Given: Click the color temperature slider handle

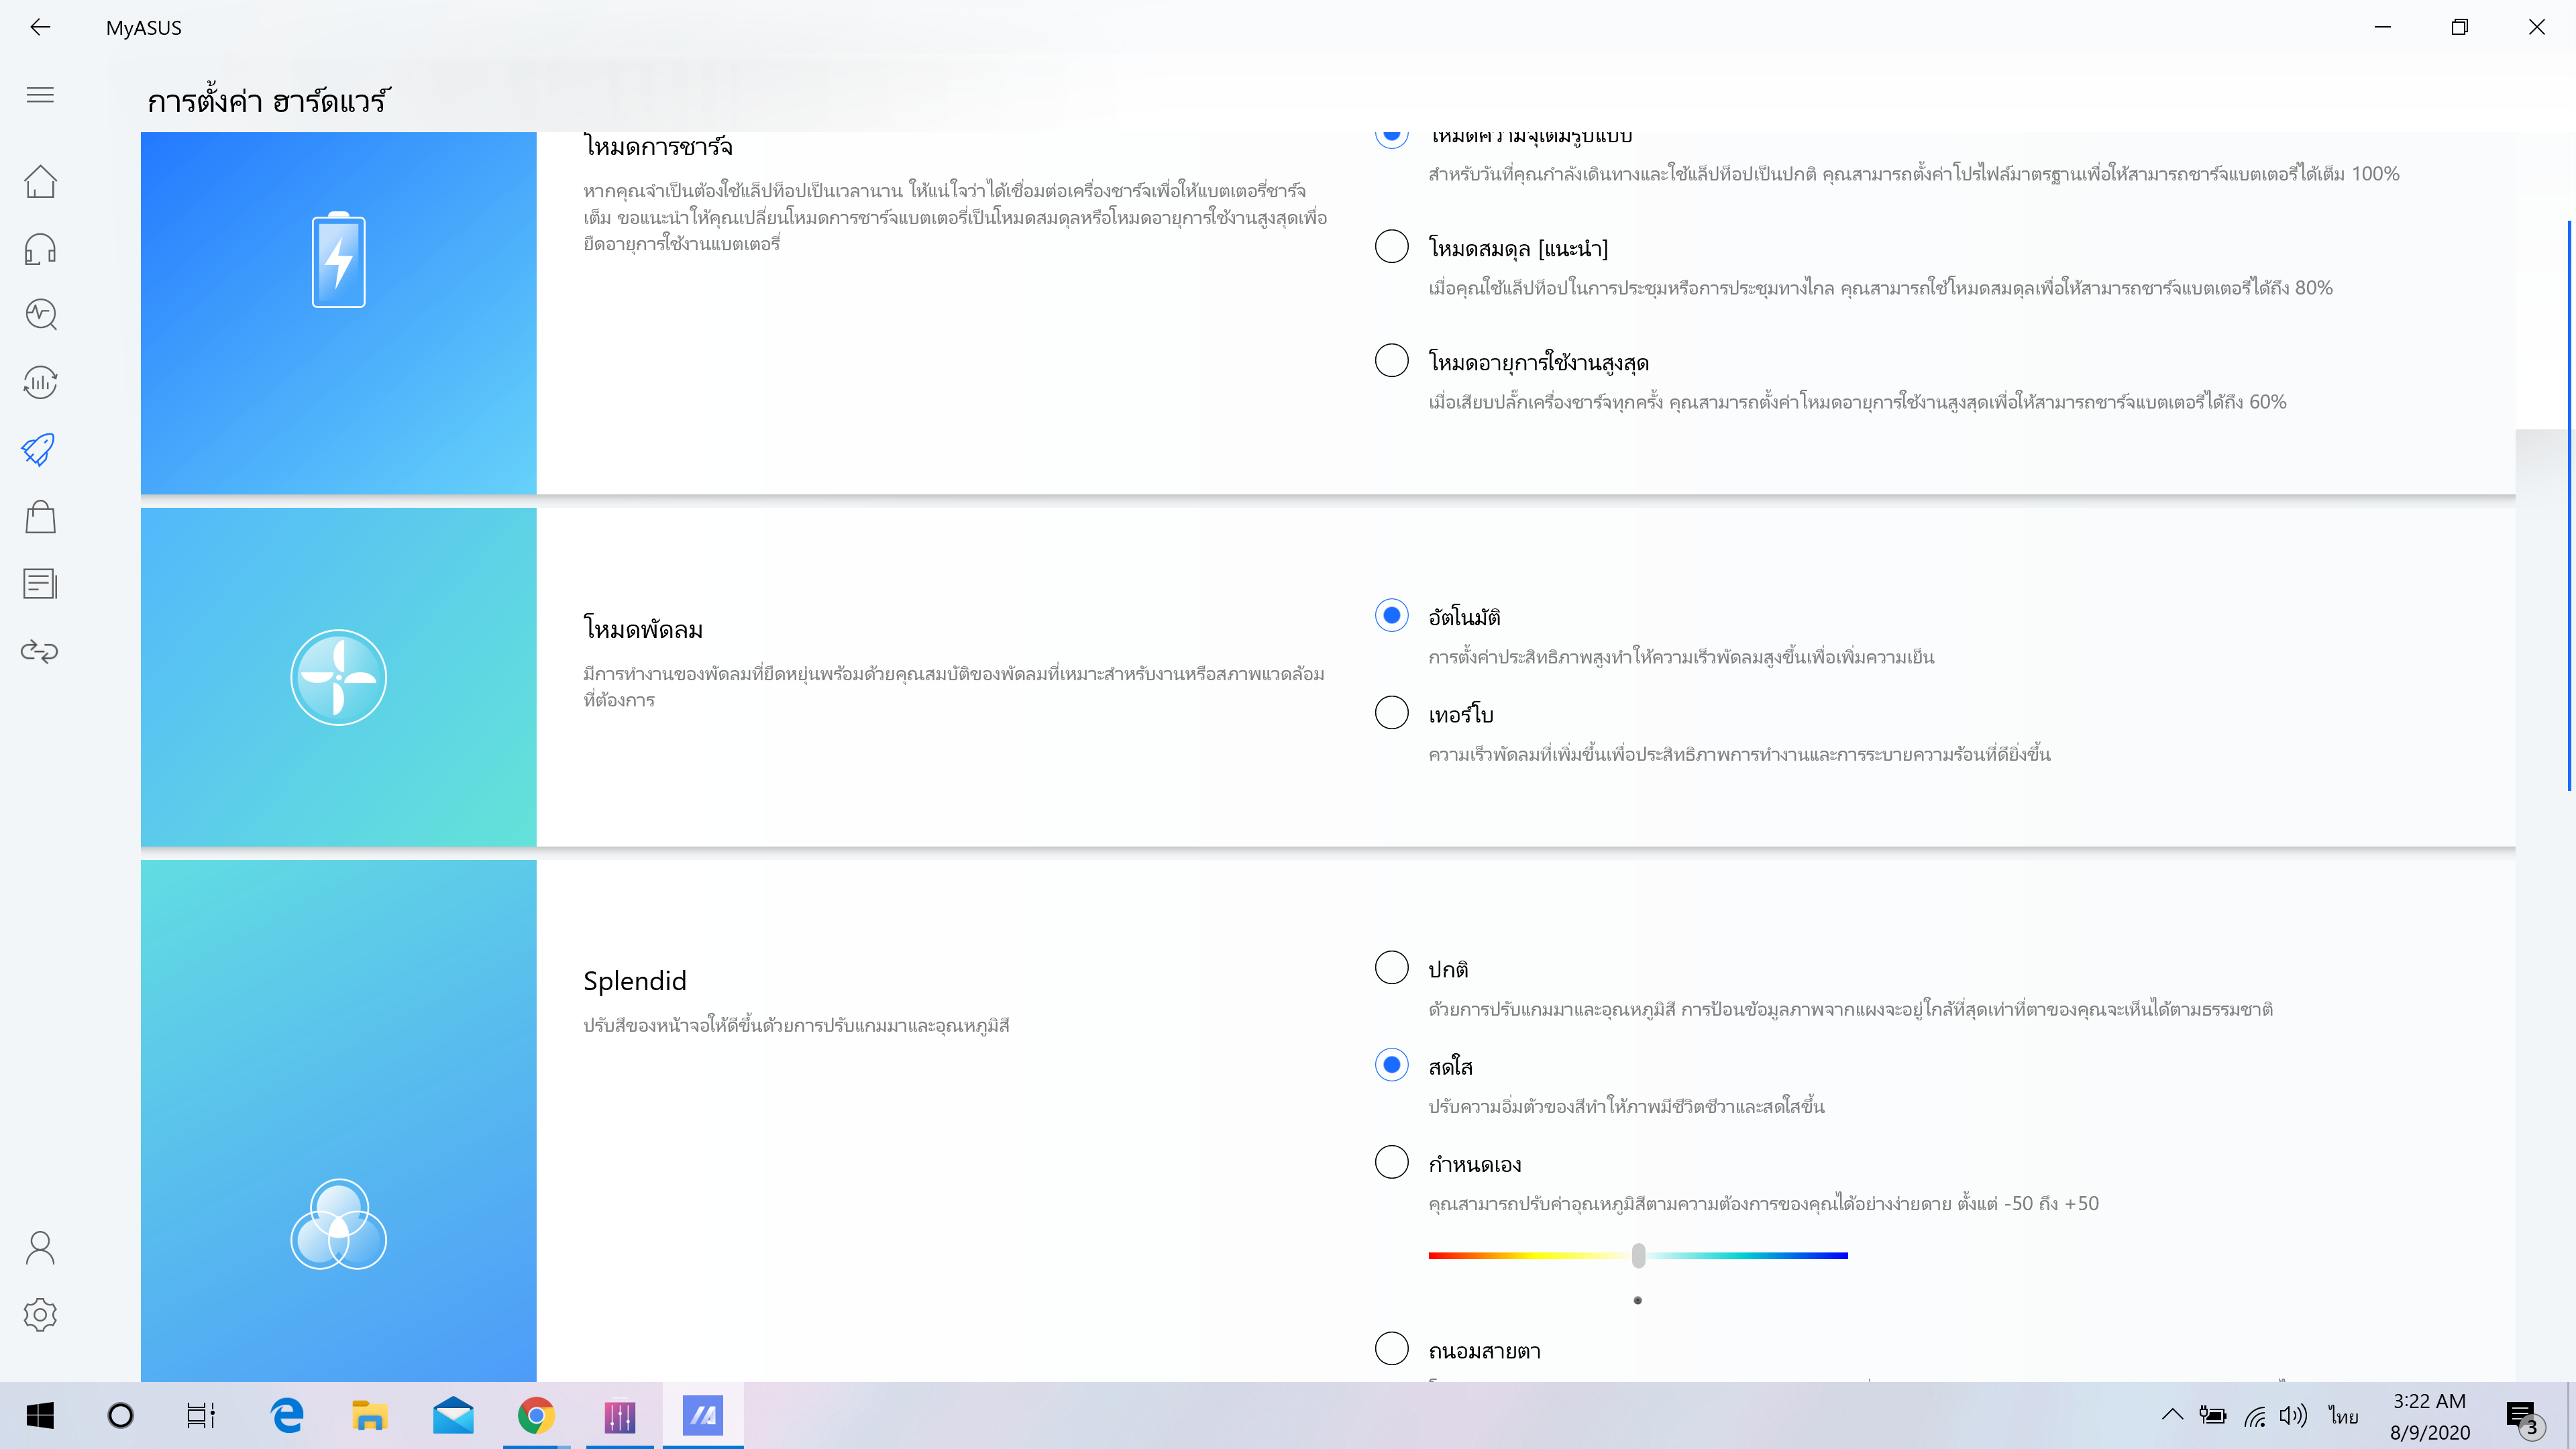Looking at the screenshot, I should [1638, 1255].
